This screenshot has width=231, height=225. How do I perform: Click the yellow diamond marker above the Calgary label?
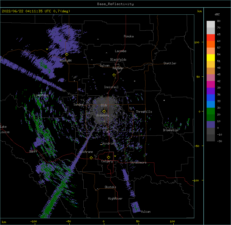pyautogui.click(x=109, y=157)
